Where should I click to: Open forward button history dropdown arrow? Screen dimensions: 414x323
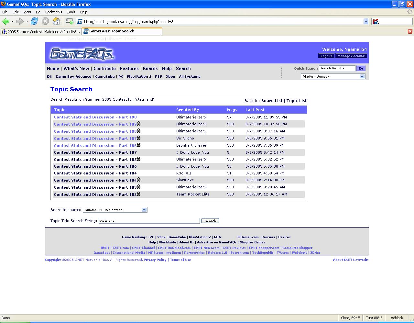click(27, 22)
